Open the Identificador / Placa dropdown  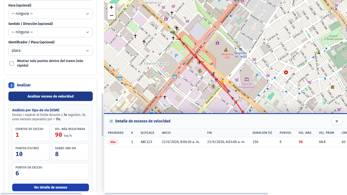tap(50, 51)
